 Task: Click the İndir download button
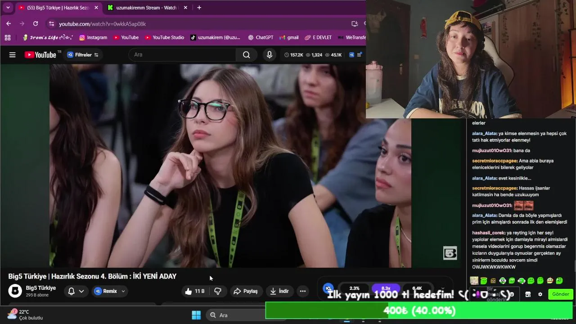click(279, 291)
